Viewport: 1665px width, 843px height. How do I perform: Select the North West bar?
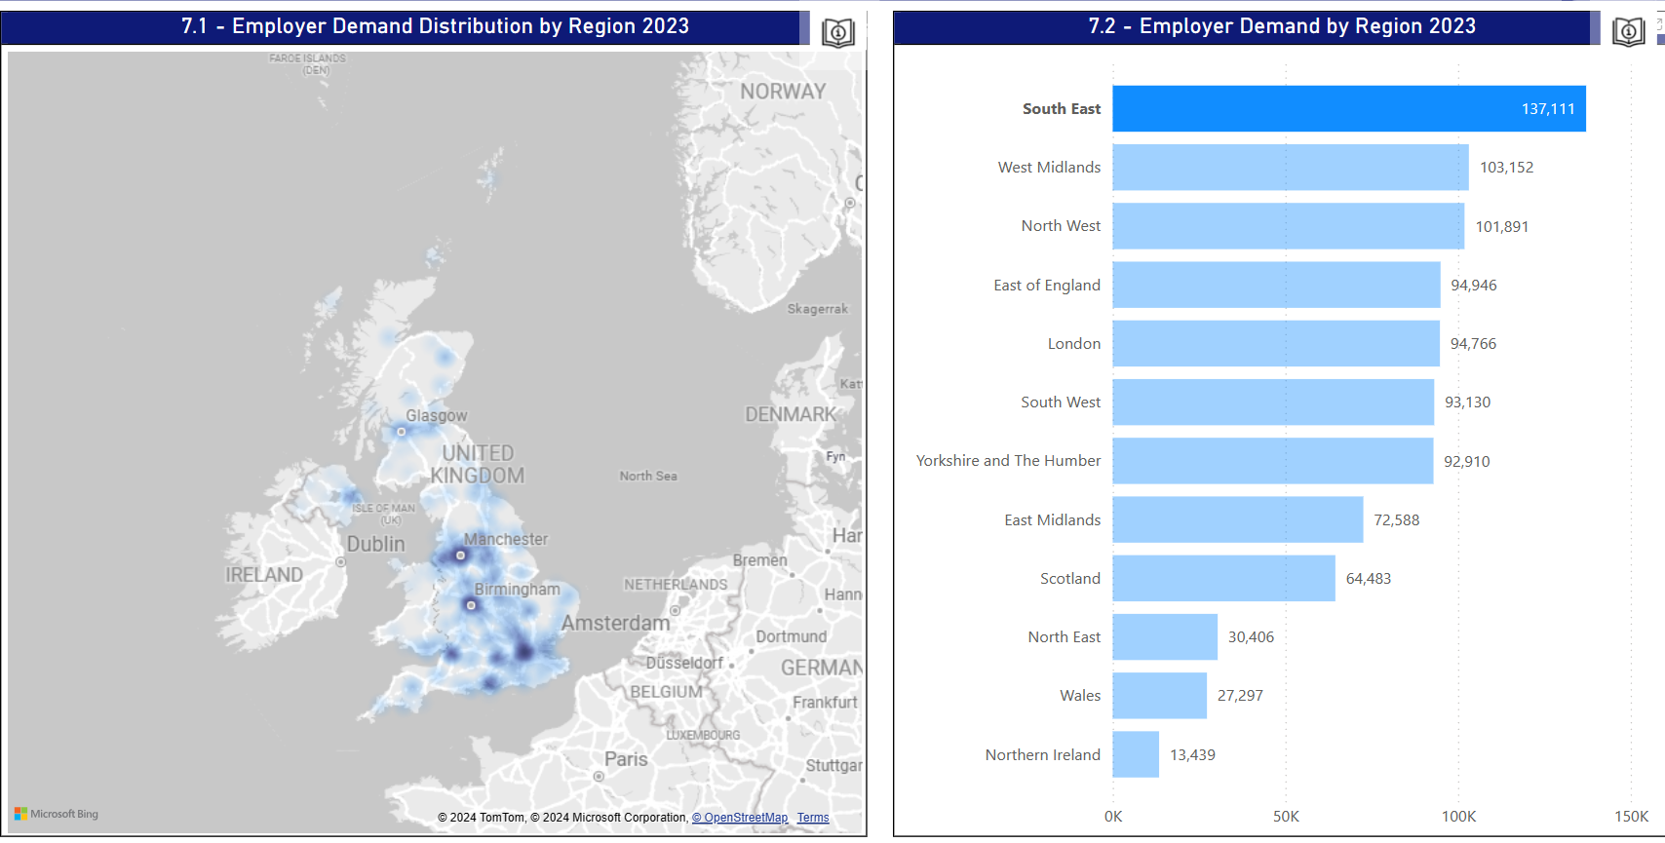click(1288, 226)
